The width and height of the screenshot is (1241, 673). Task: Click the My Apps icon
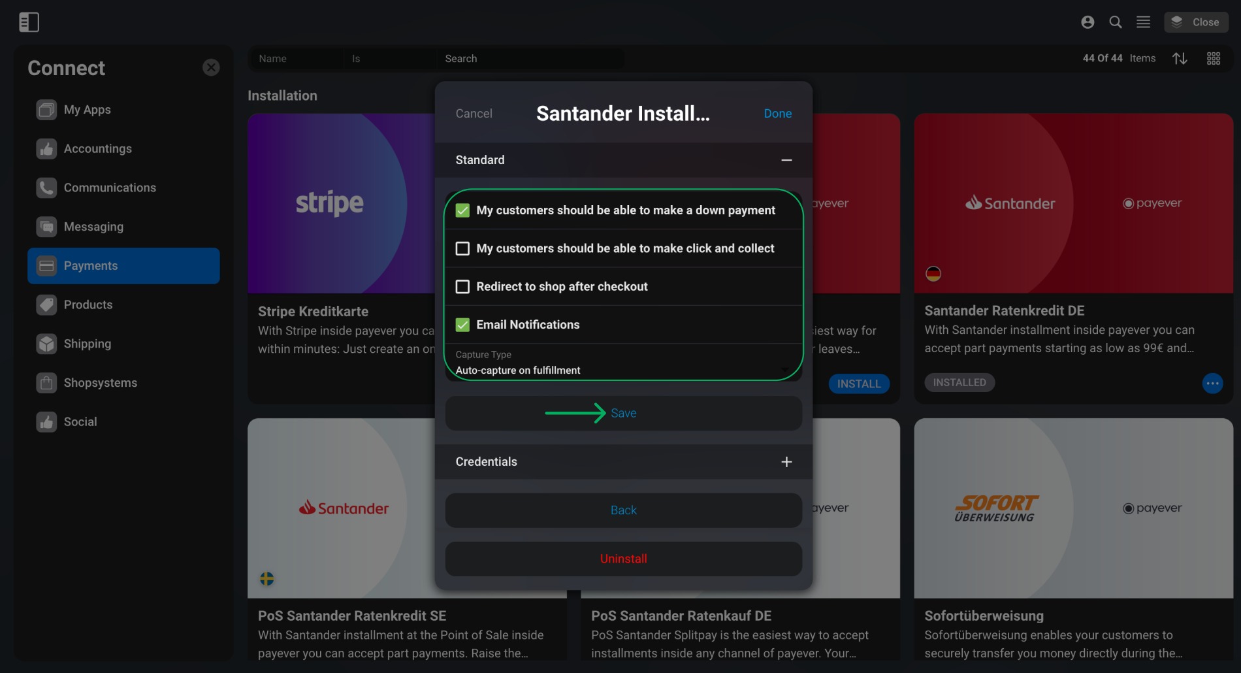[46, 110]
